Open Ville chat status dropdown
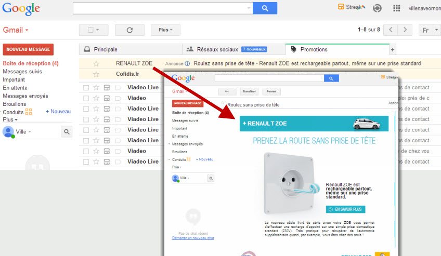The image size is (441, 256). [x=30, y=131]
